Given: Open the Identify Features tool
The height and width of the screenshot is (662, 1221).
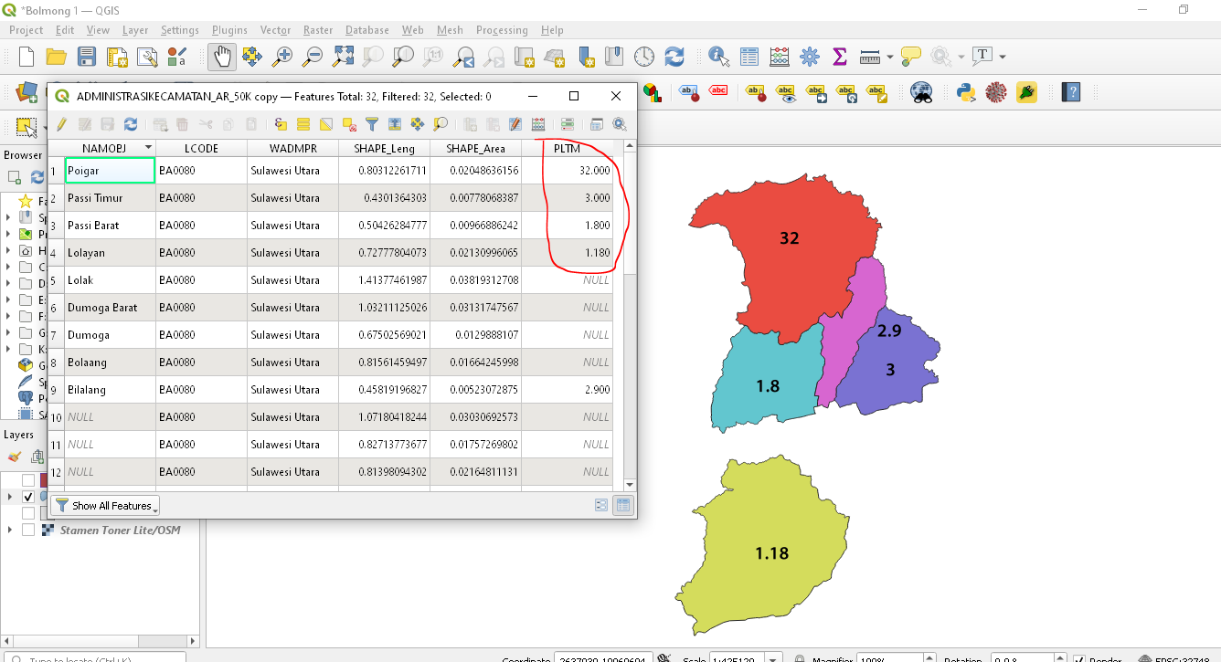Looking at the screenshot, I should coord(719,57).
